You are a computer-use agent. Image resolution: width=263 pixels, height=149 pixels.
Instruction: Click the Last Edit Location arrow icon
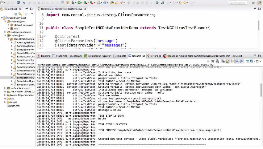[181, 3]
